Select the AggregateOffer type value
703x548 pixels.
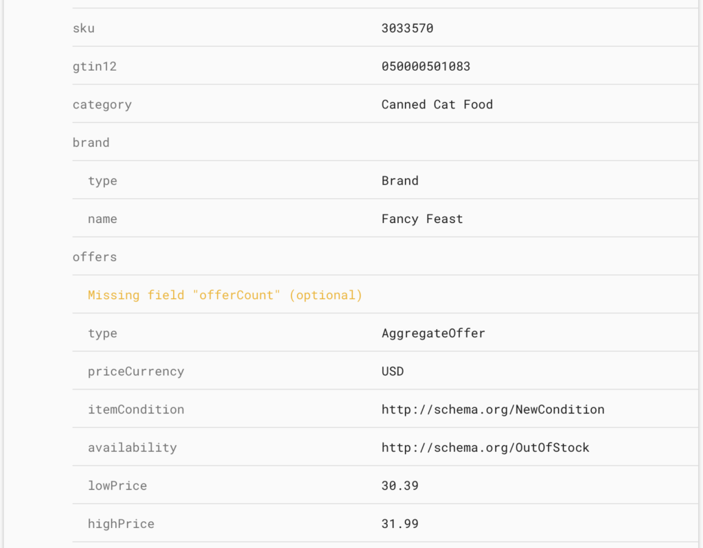click(x=433, y=333)
